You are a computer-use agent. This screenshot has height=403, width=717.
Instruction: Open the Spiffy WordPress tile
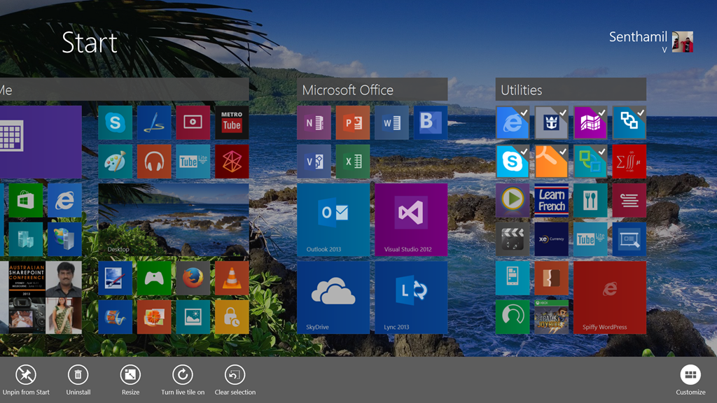610,297
